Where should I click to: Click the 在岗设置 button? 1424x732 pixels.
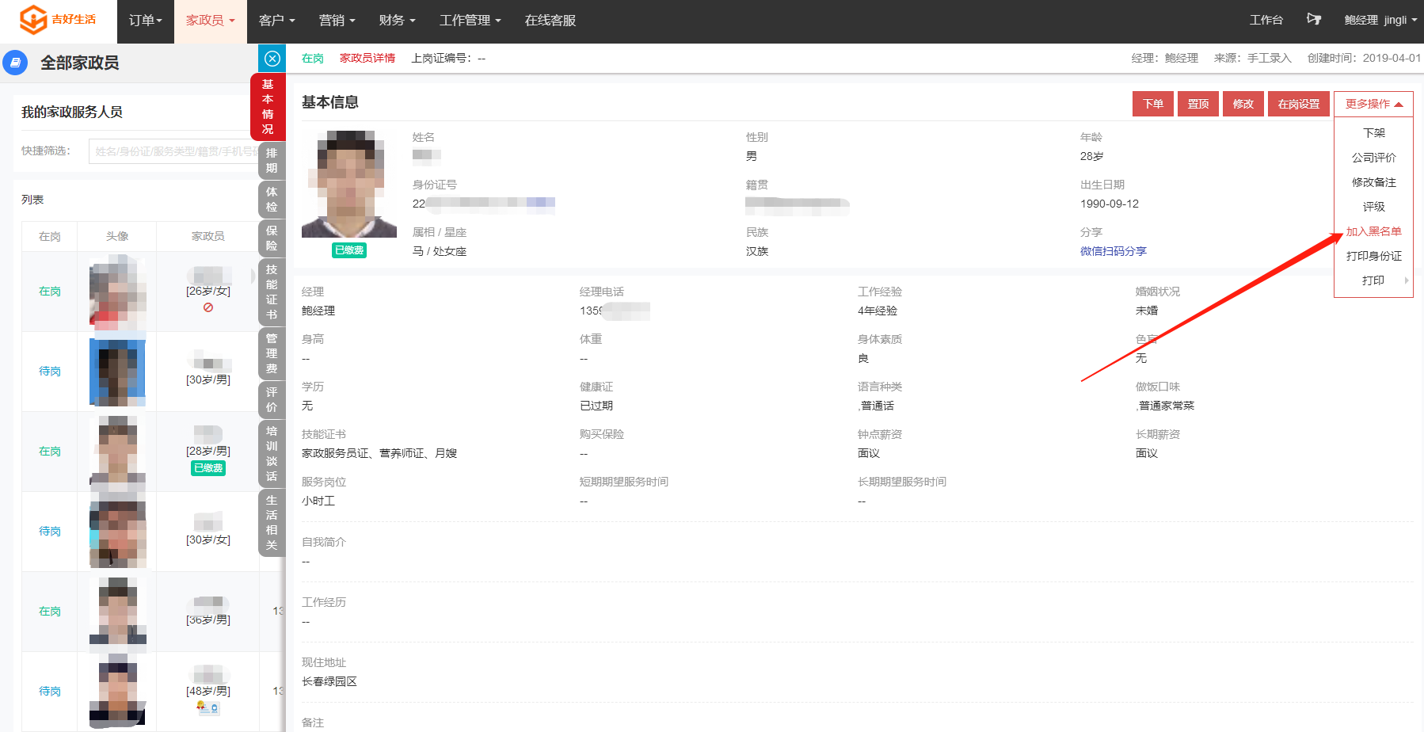click(1299, 104)
